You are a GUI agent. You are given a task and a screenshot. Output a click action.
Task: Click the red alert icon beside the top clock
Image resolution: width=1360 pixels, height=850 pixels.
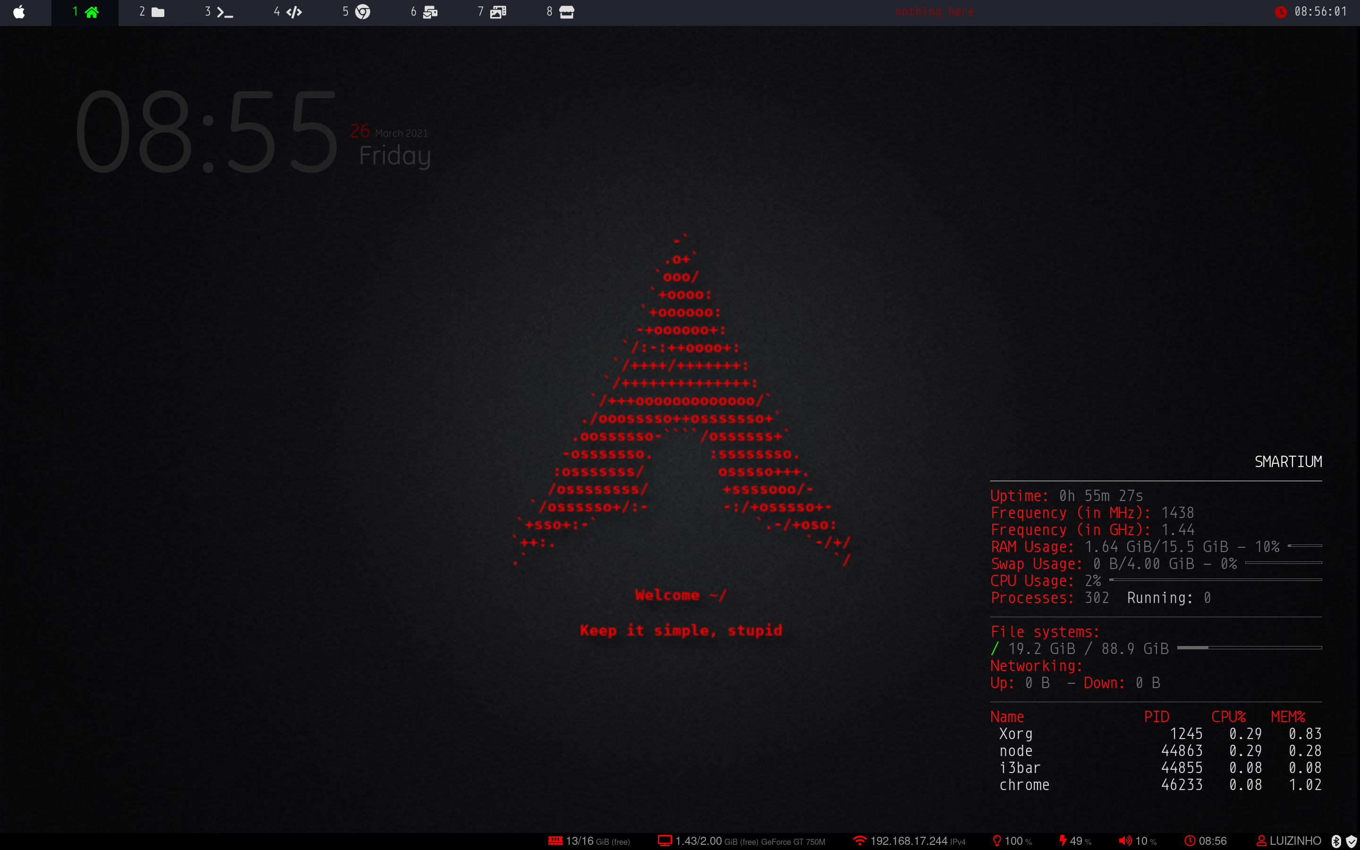click(x=1281, y=12)
